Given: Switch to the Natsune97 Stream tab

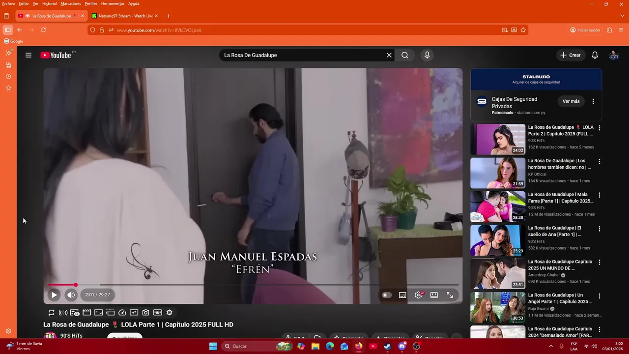Looking at the screenshot, I should tap(125, 16).
